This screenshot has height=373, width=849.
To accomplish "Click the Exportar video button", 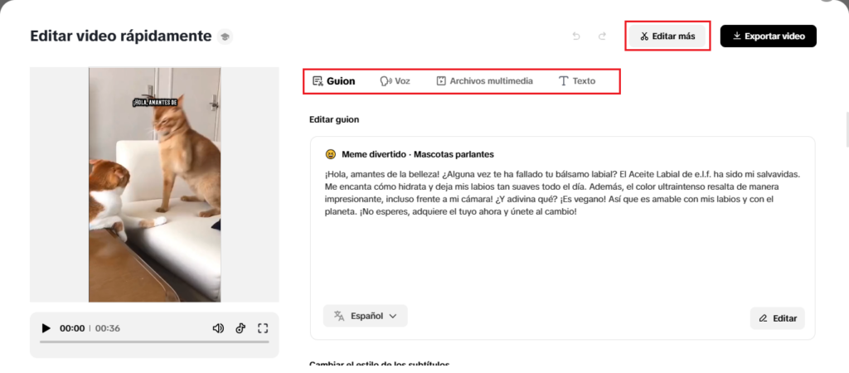I will [x=768, y=36].
